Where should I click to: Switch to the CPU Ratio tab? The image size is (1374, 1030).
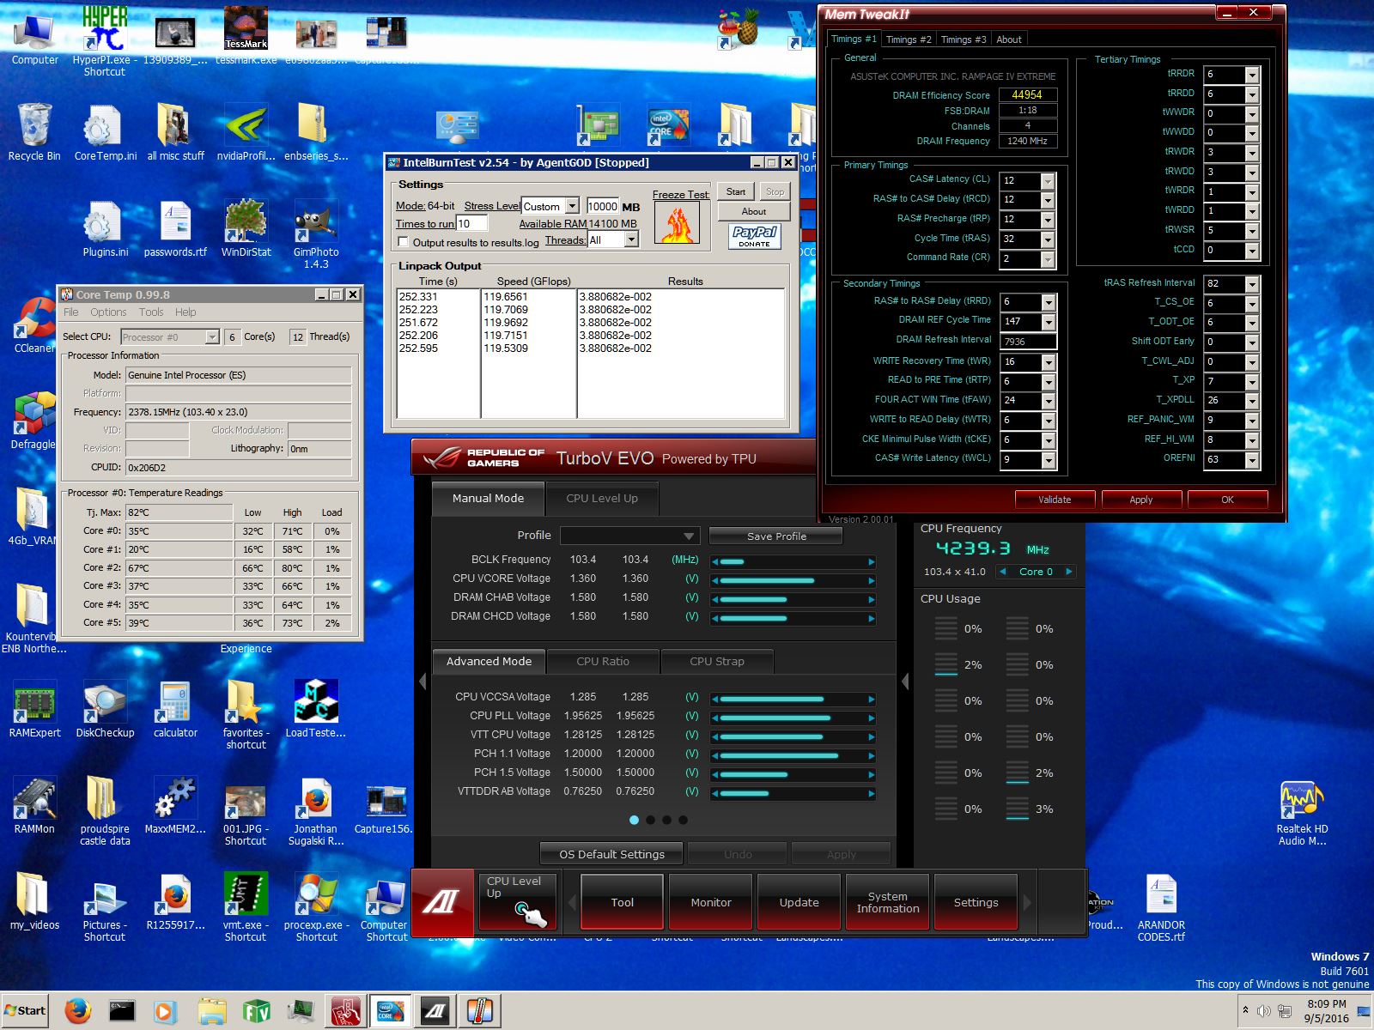(603, 661)
